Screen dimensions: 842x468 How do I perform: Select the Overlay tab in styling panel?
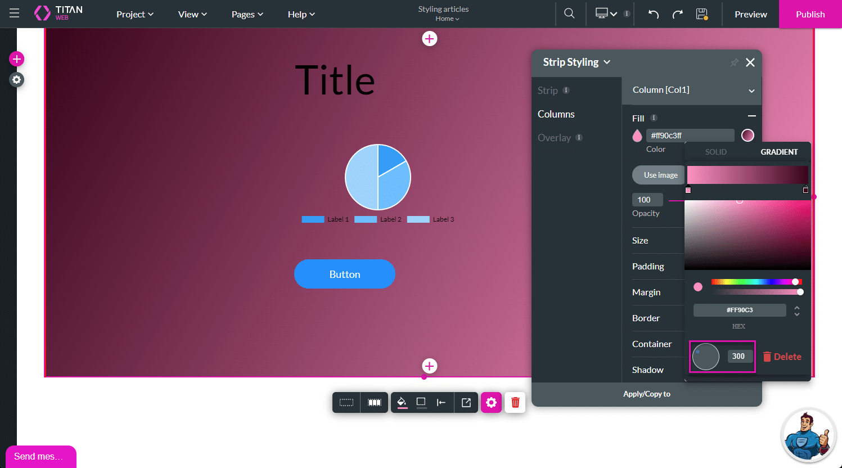554,138
